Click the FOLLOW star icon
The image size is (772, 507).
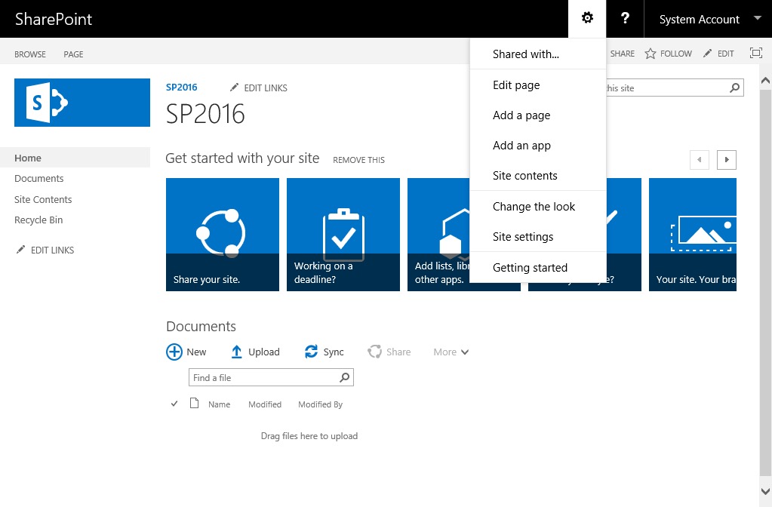[651, 54]
